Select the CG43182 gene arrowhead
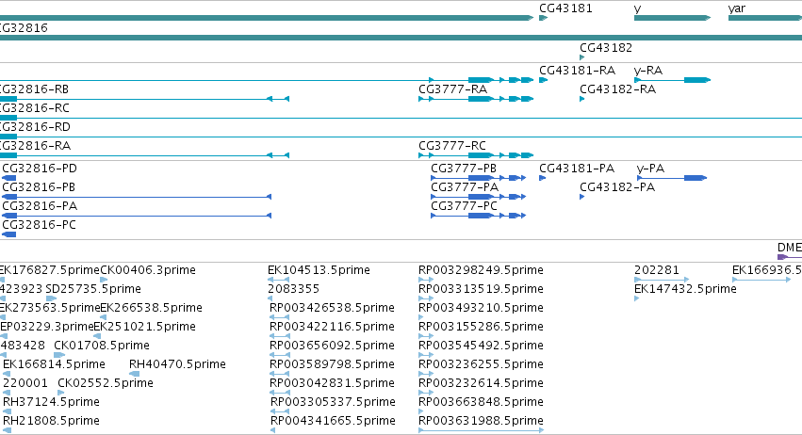 pyautogui.click(x=582, y=57)
